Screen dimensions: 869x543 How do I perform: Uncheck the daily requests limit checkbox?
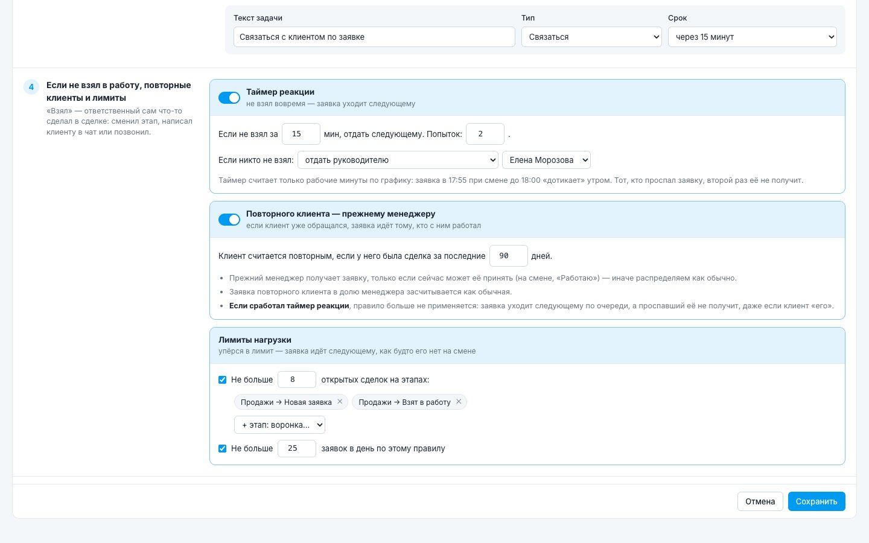[x=222, y=448]
